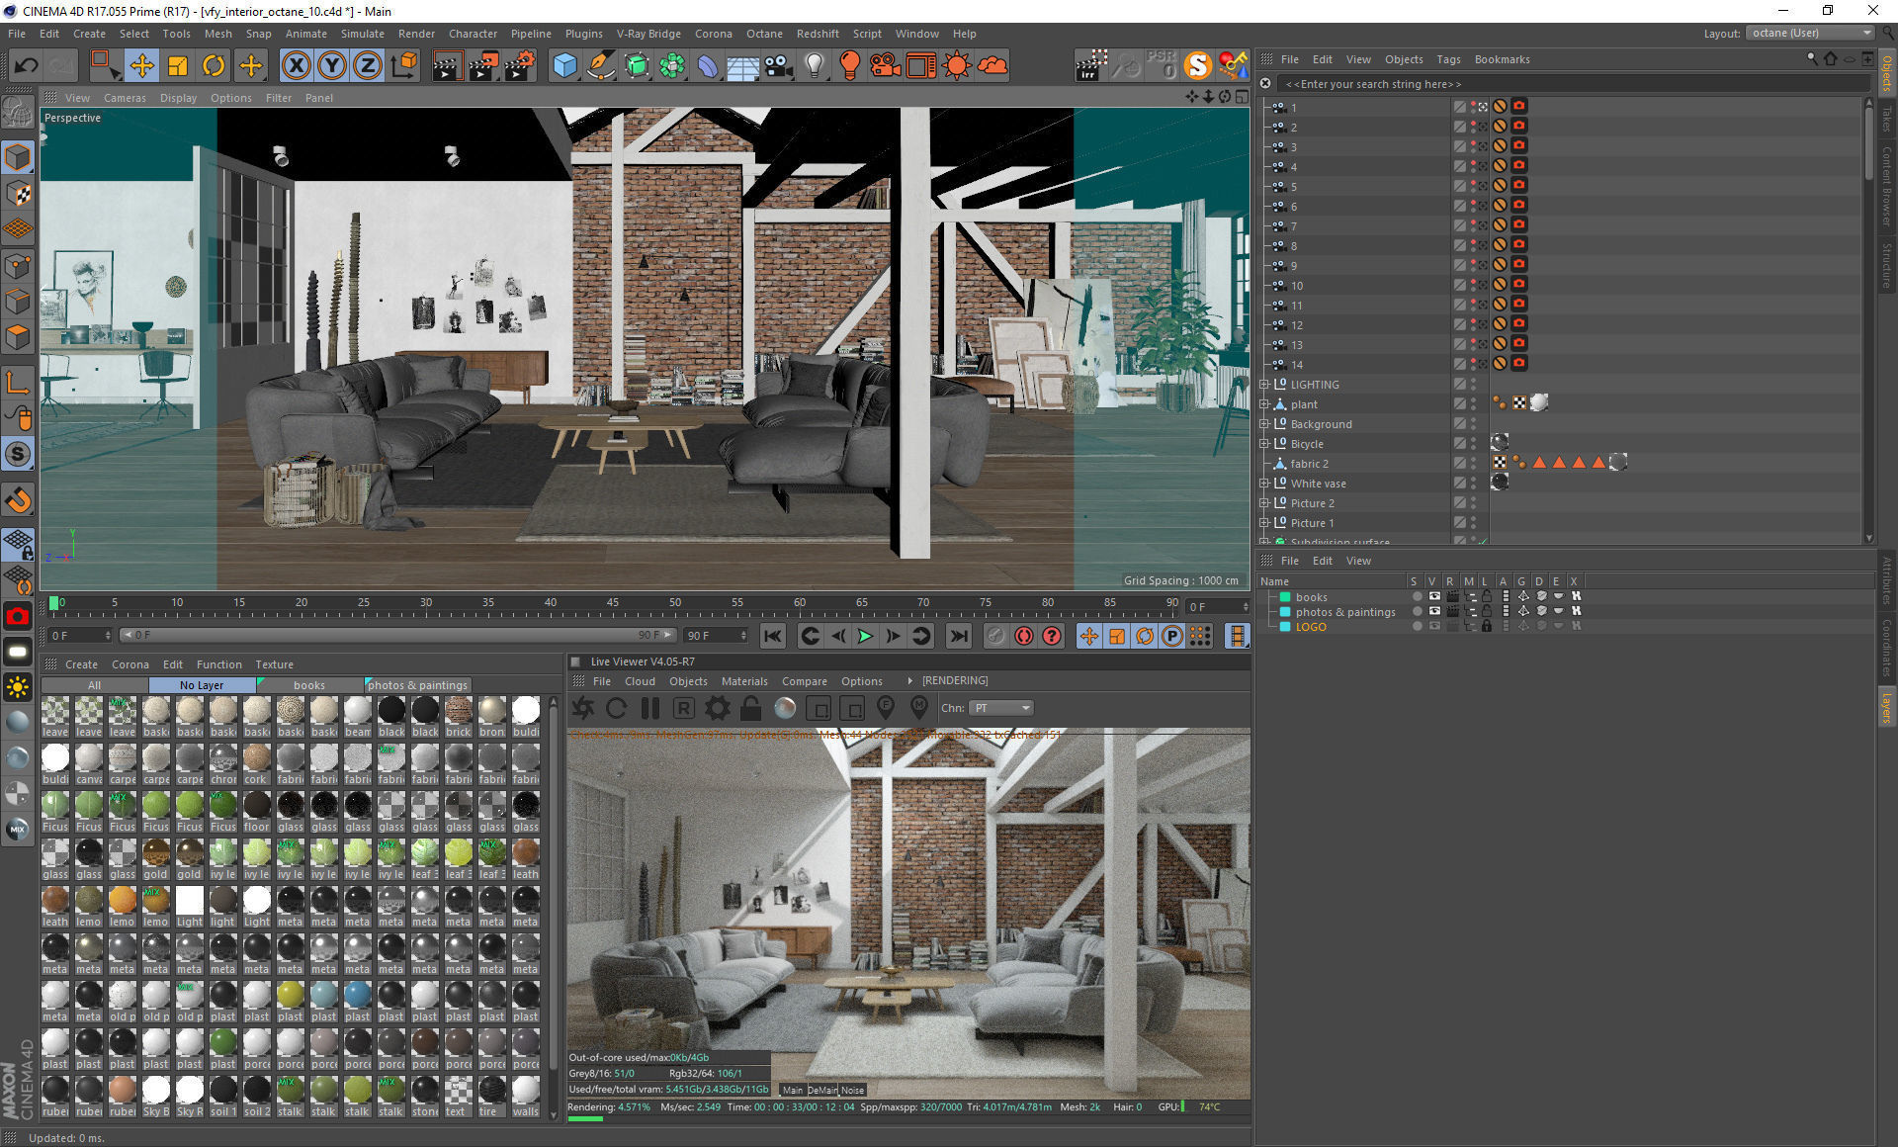Toggle visibility eye for photos & paintings layer
The width and height of the screenshot is (1898, 1147).
[1433, 611]
